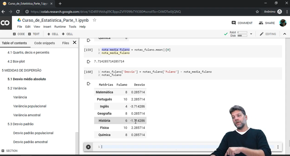Open the View menu
The image size is (290, 156).
(37, 27)
